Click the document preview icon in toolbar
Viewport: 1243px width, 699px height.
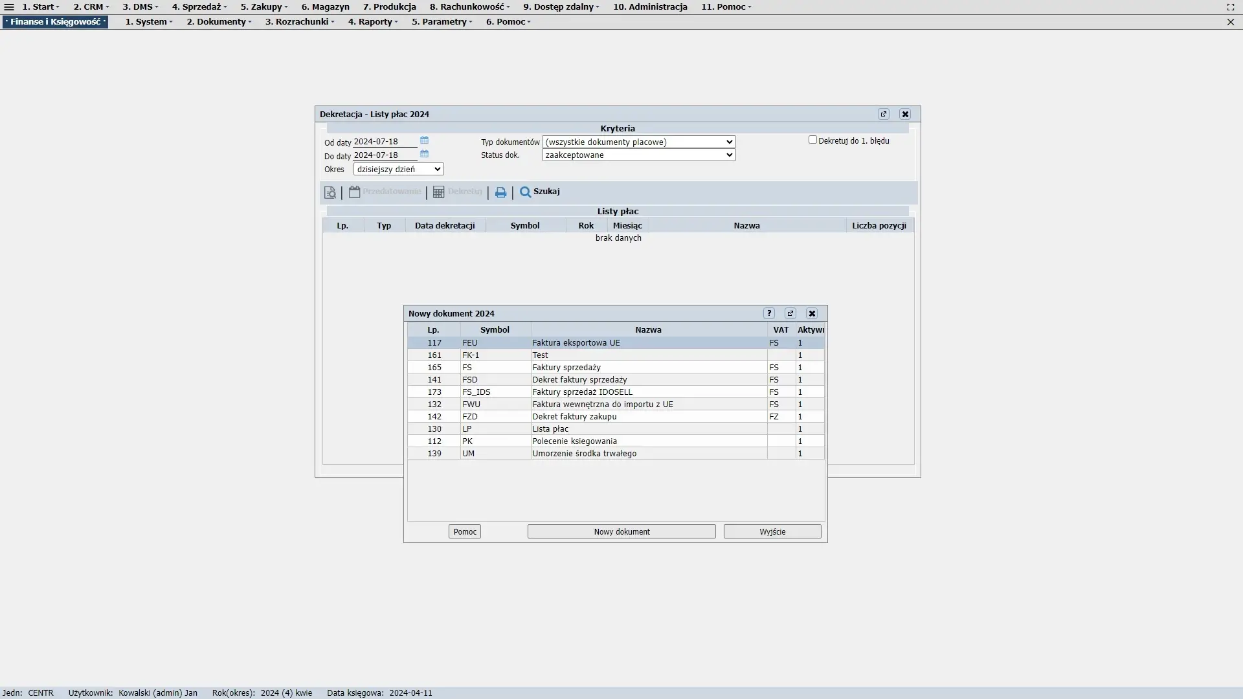point(330,192)
